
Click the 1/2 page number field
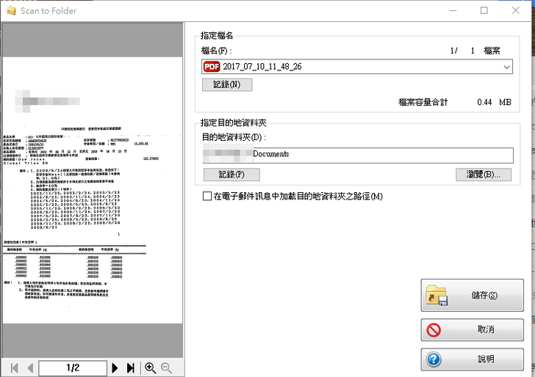point(73,367)
